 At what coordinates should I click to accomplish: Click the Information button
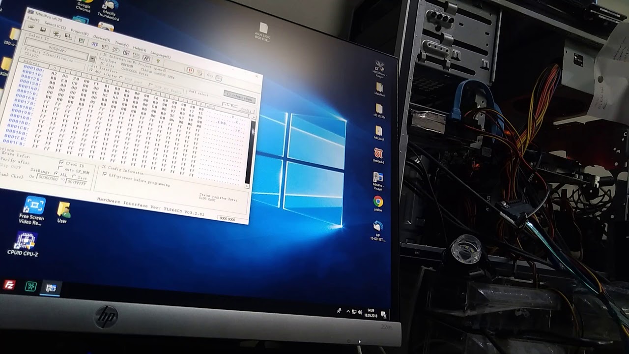click(x=239, y=96)
